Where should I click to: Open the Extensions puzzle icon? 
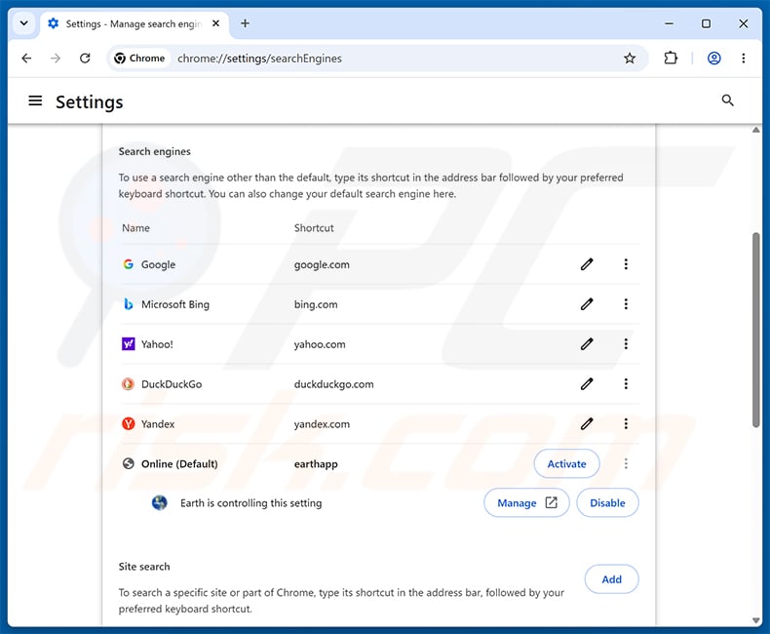tap(671, 58)
